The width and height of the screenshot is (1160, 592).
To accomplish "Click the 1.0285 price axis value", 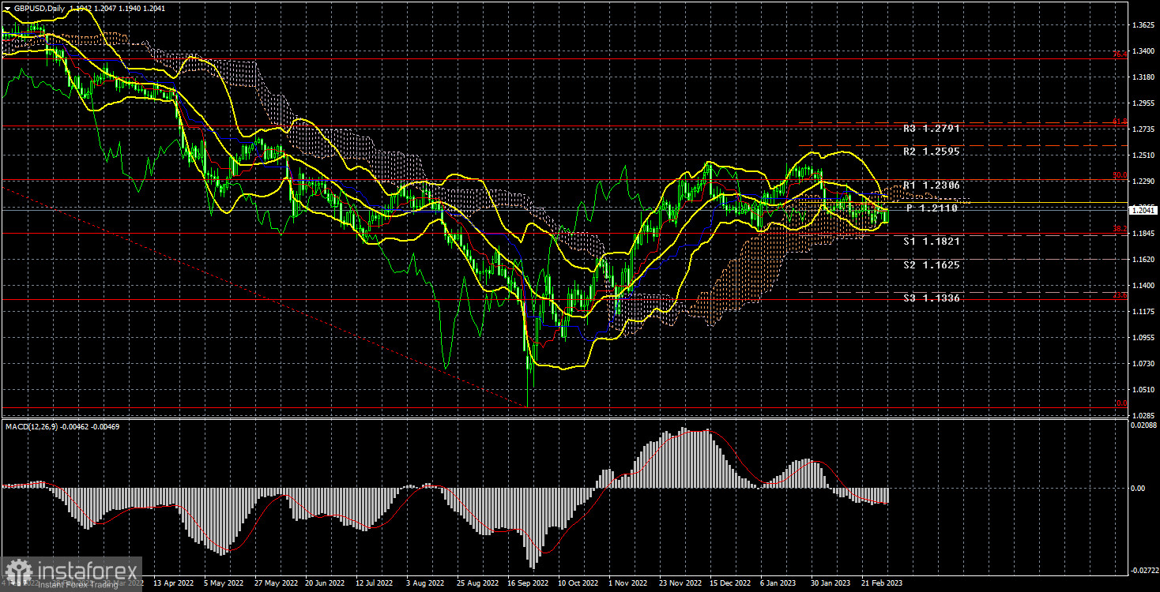I will (x=1143, y=415).
